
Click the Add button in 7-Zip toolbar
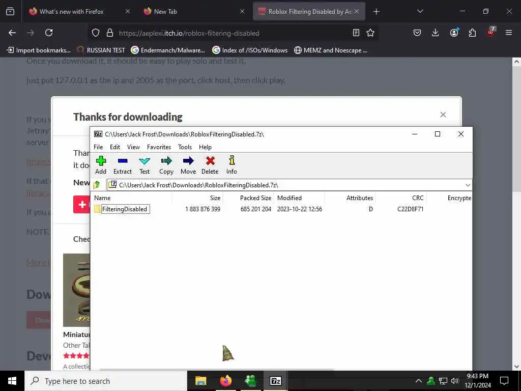[x=101, y=165]
